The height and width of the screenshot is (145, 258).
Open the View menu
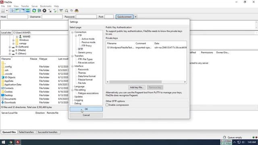[16, 6]
